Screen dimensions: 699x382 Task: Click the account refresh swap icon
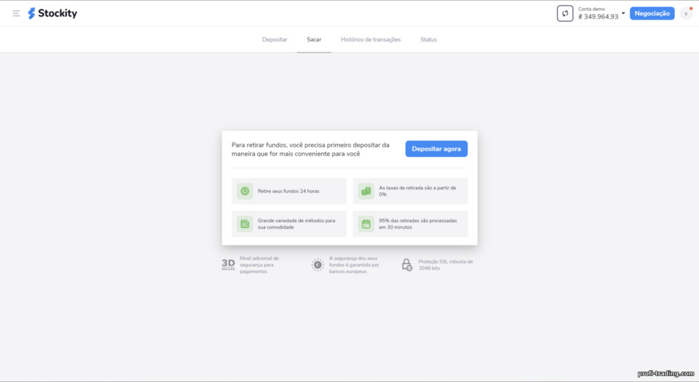click(x=565, y=13)
